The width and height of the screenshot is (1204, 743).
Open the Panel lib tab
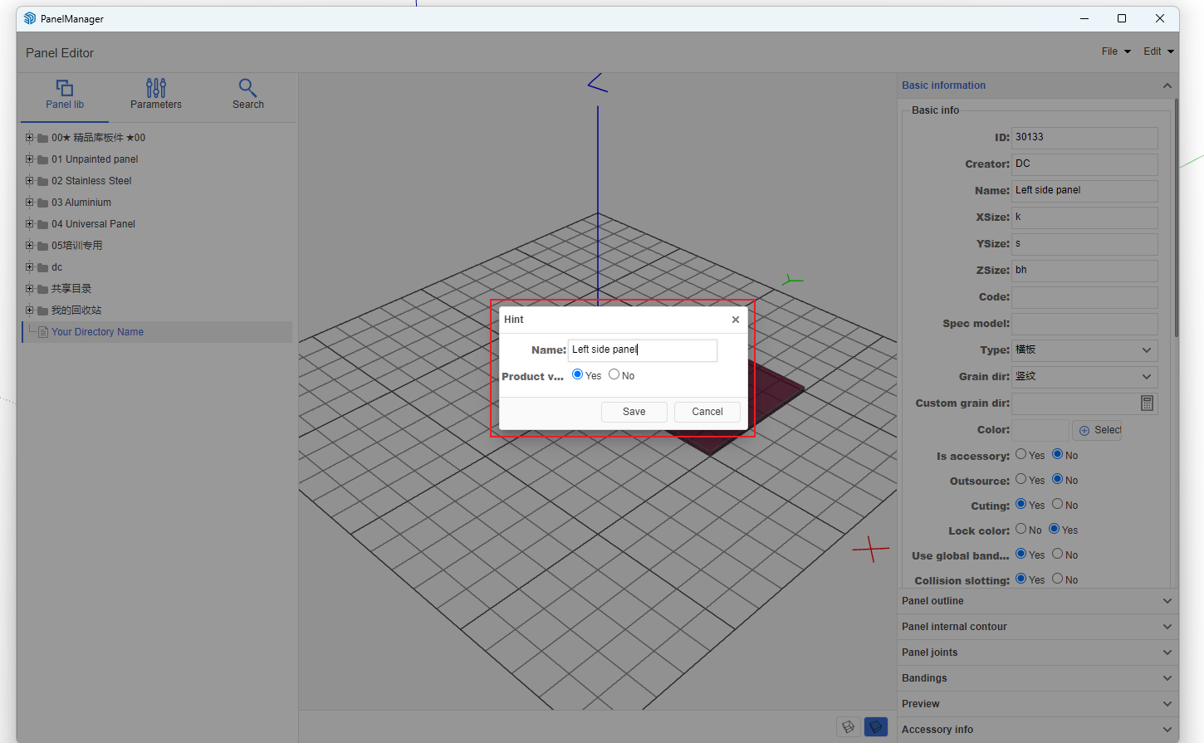(x=65, y=94)
